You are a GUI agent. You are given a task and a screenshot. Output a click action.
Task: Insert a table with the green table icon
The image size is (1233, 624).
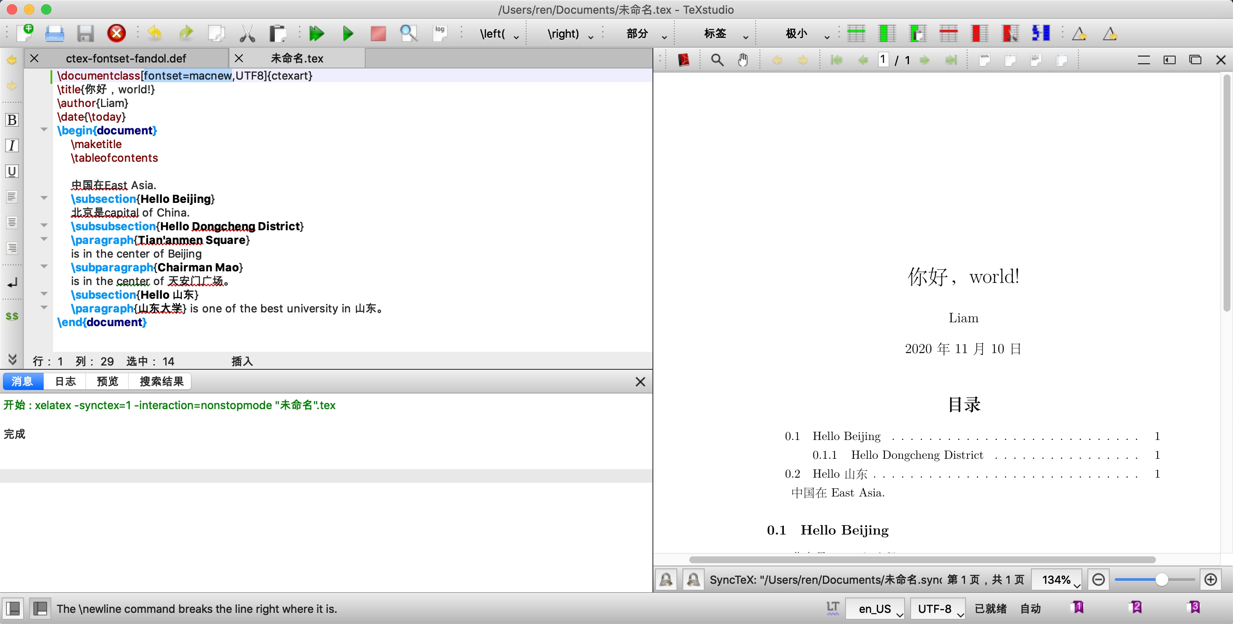click(x=856, y=33)
